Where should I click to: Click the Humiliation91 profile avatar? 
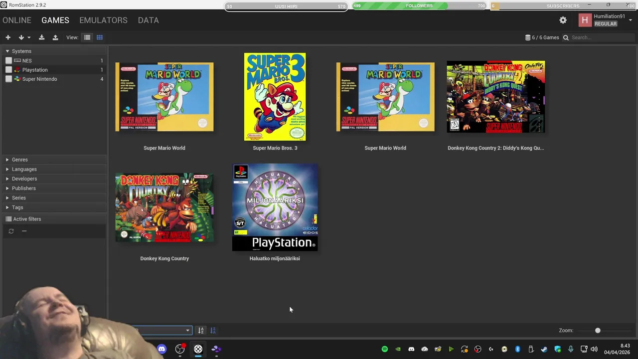click(x=585, y=20)
